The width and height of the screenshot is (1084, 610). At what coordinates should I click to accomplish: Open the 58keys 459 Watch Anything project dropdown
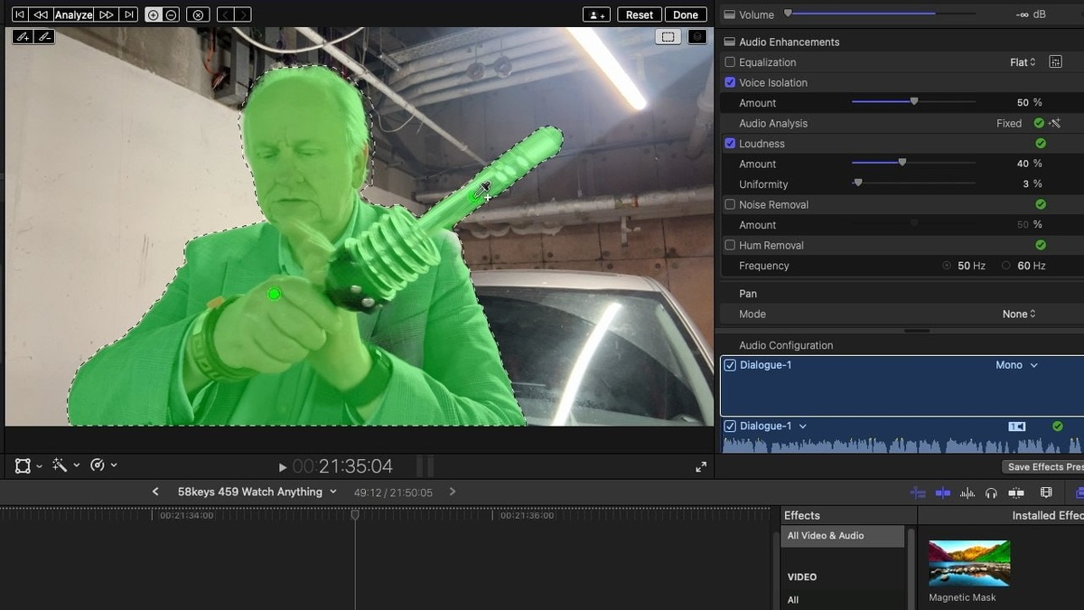tap(257, 492)
